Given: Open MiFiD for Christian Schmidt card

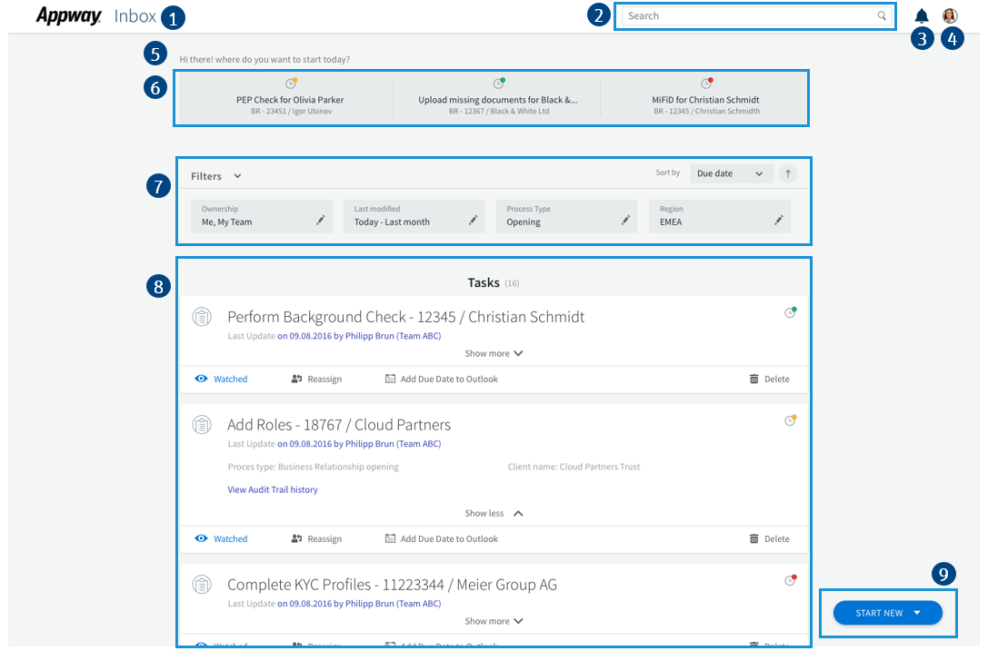Looking at the screenshot, I should [x=705, y=99].
